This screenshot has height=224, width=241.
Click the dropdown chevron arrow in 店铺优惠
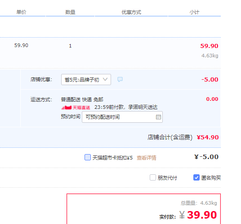tap(105, 79)
